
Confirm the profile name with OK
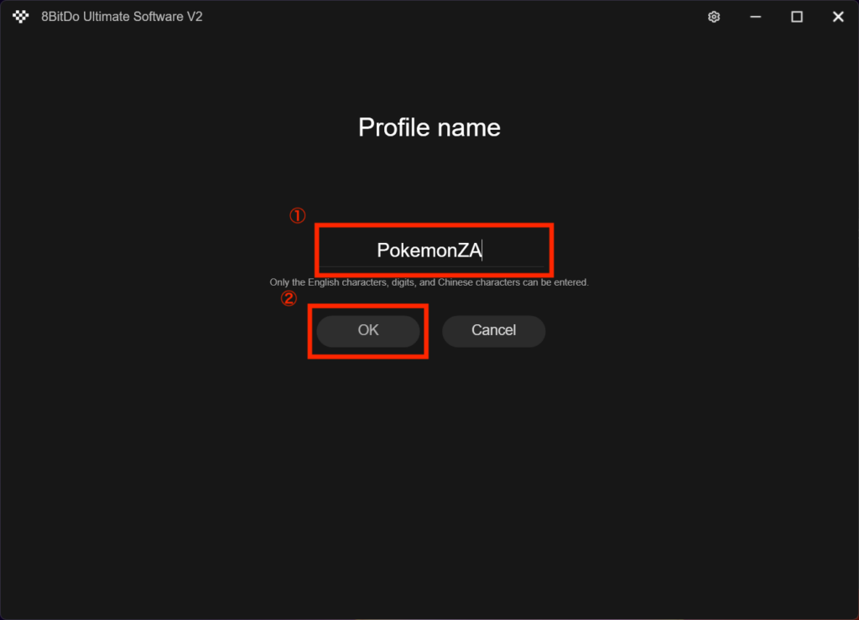click(368, 330)
